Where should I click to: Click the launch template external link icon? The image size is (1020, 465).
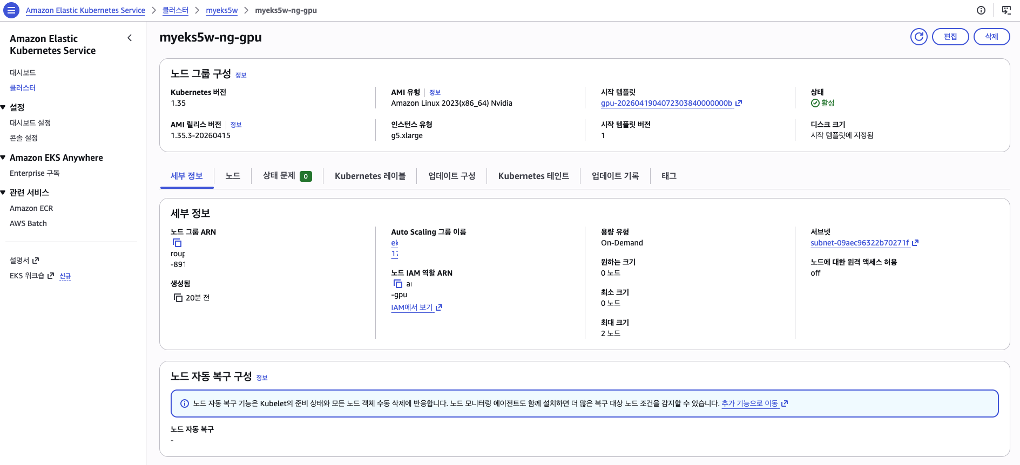pos(739,103)
